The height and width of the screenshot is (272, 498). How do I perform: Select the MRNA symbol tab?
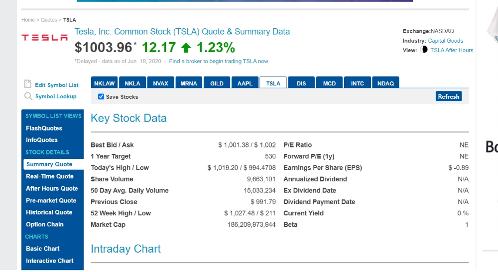coord(189,83)
